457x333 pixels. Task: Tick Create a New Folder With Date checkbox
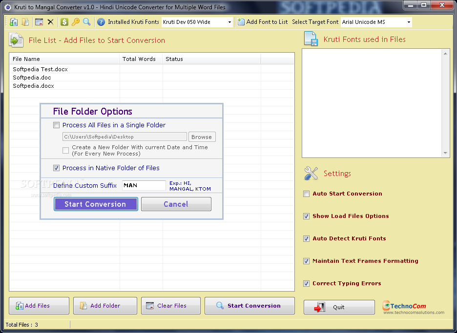[65, 150]
